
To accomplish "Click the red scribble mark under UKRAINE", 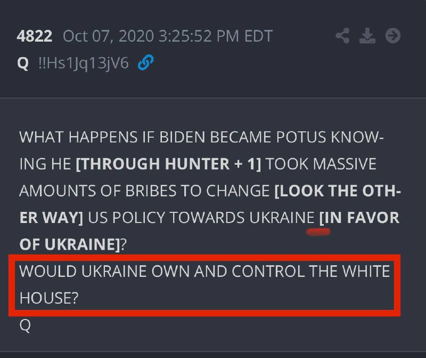I will pos(318,232).
